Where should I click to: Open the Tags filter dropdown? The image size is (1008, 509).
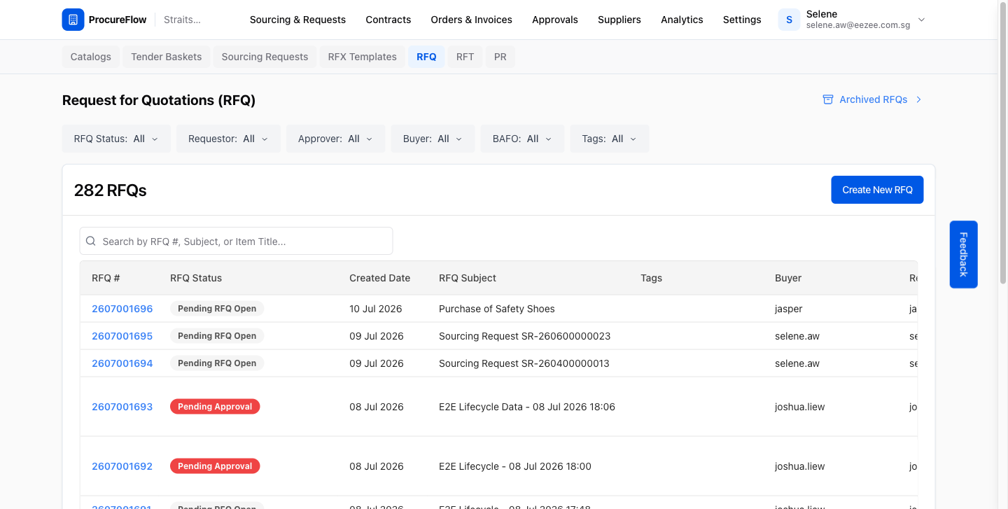(609, 139)
